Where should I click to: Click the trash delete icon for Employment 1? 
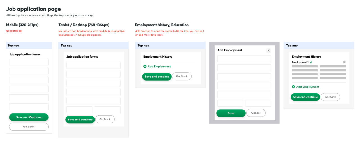click(344, 62)
